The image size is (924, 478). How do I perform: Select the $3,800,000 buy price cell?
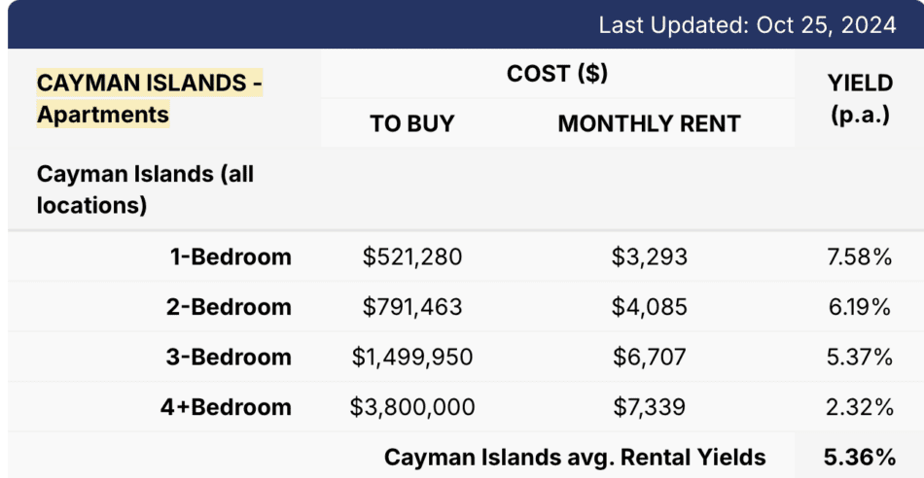pyautogui.click(x=412, y=406)
